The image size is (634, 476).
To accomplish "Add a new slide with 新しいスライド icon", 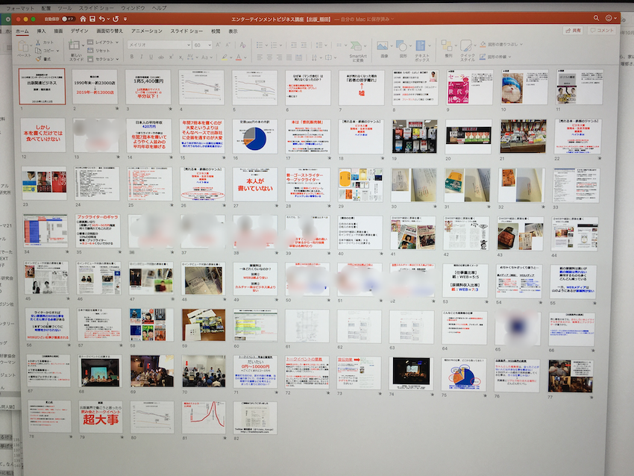I will (76, 48).
